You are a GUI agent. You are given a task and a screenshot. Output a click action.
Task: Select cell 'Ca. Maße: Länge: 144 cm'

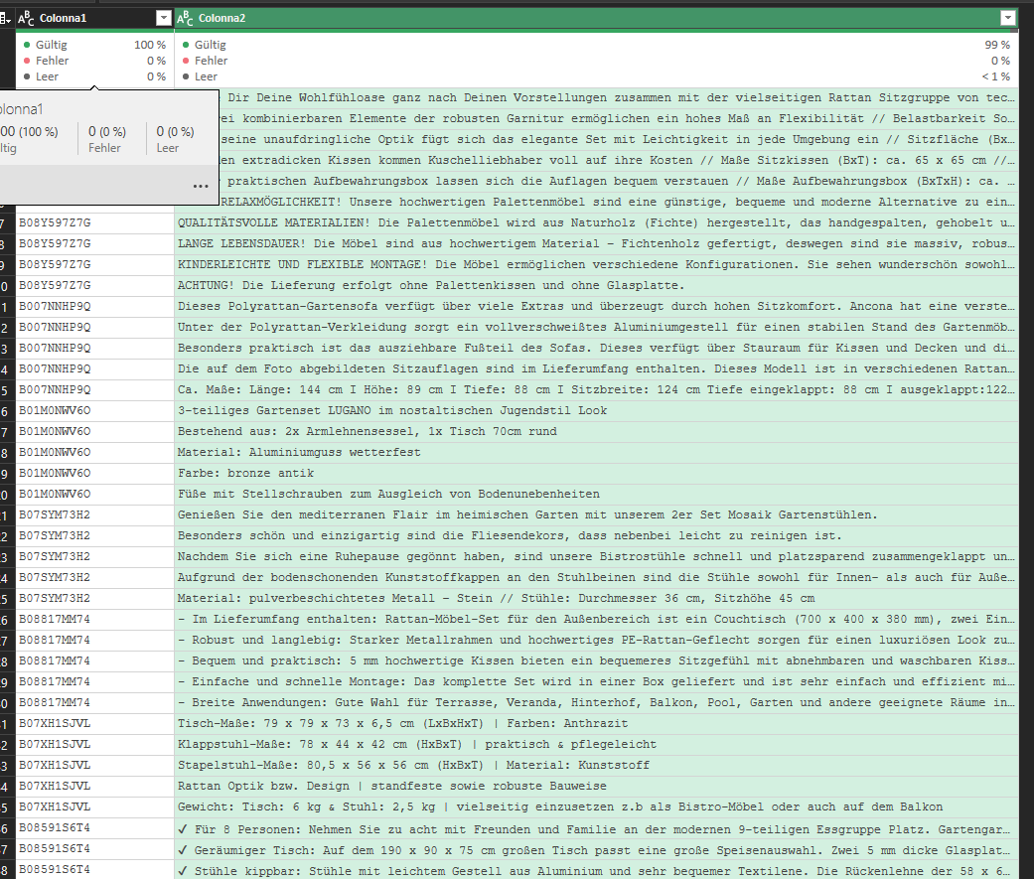tap(596, 390)
